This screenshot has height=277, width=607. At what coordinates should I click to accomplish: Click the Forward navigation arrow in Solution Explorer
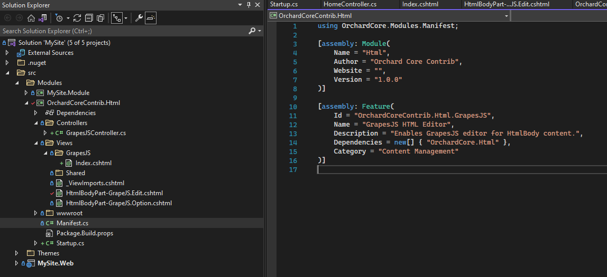point(20,18)
